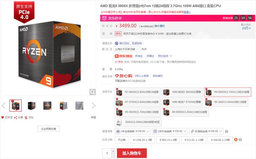256x159 pixels.
Task: Click the compare arrows icon
Action: coord(26,118)
